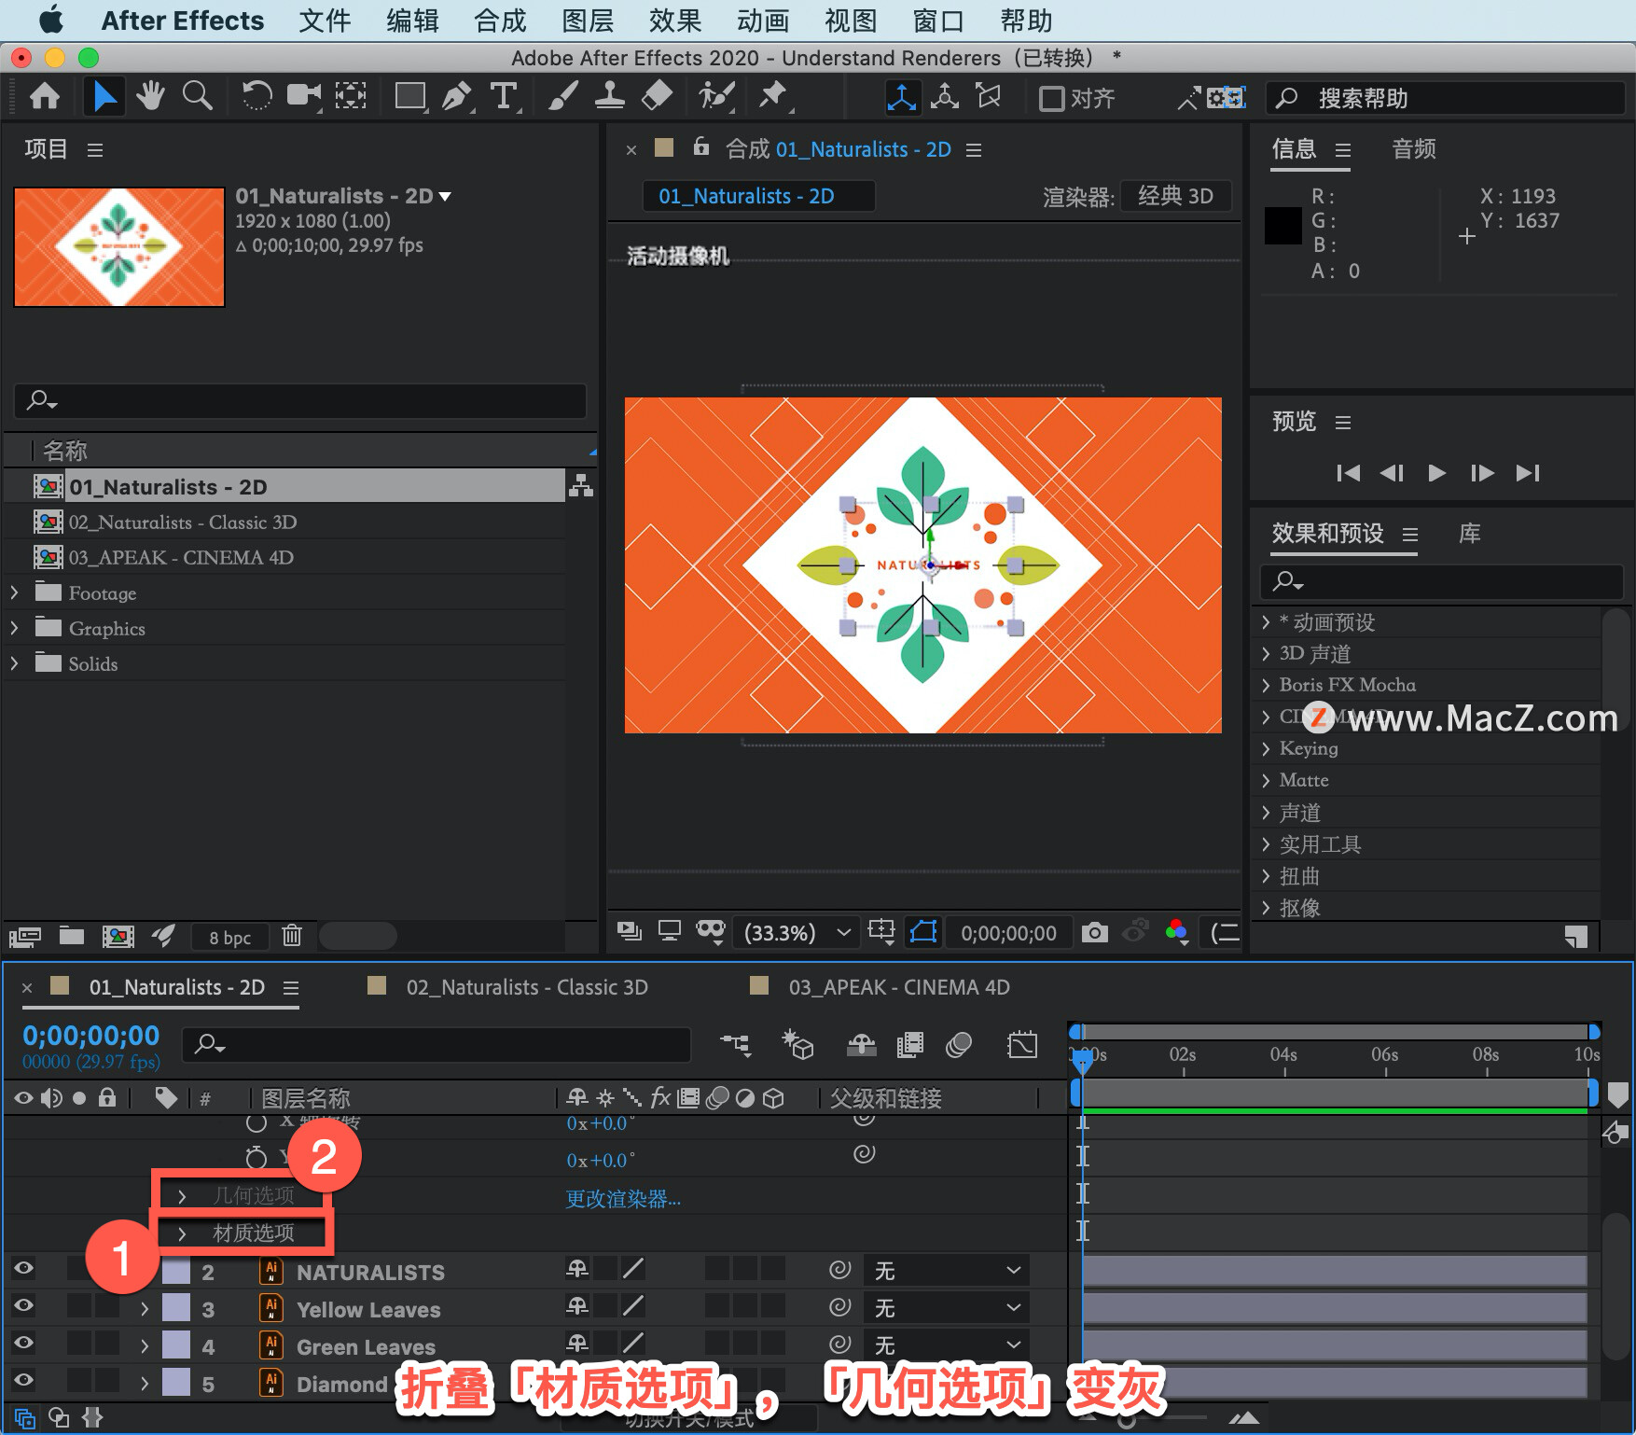This screenshot has height=1435, width=1636.
Task: Click the 经典 3D renderer button
Action: coord(1175,196)
